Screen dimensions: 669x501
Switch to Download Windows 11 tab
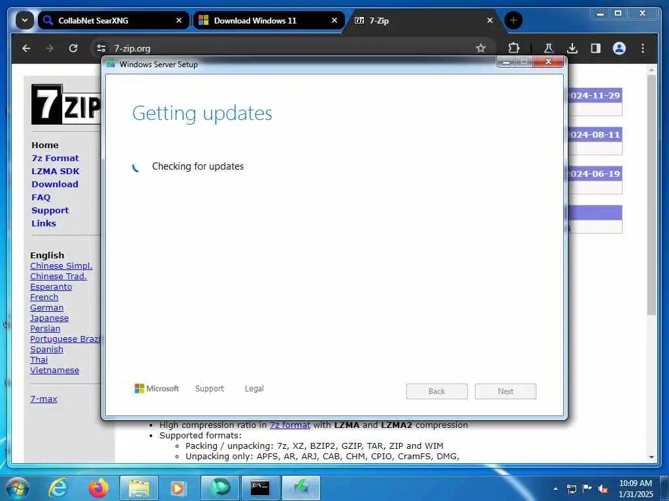point(269,20)
